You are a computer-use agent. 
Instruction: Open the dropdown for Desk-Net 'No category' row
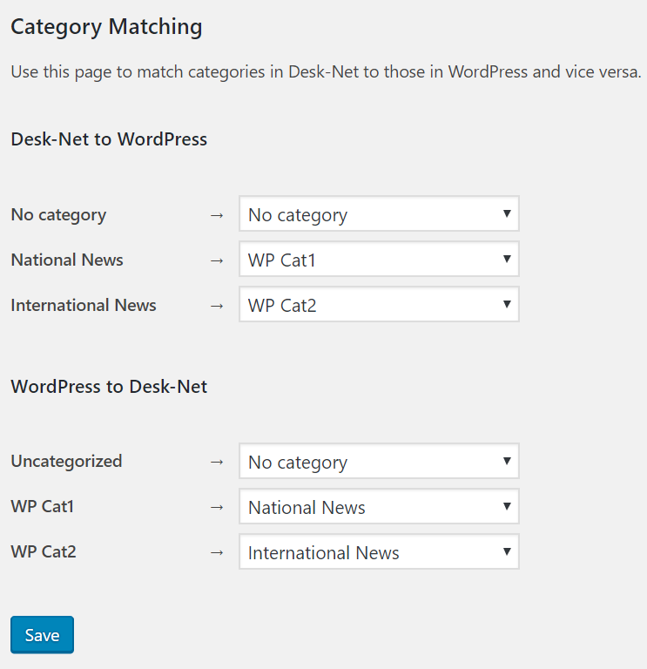tap(379, 213)
